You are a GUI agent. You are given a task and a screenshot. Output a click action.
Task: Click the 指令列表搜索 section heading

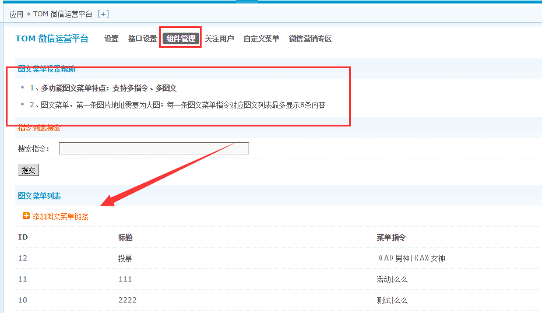click(x=39, y=128)
